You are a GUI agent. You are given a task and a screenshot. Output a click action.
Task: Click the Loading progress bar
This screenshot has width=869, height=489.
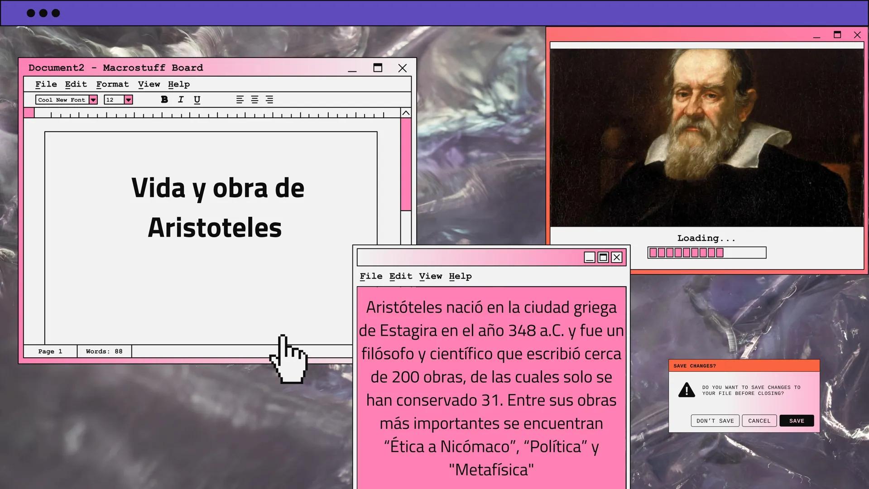707,252
